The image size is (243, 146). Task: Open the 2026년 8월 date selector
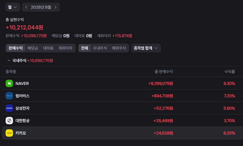coord(41,7)
